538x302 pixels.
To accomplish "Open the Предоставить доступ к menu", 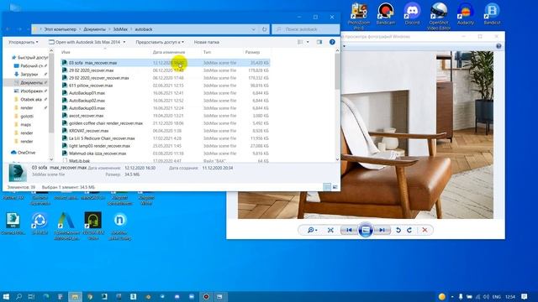I will 160,42.
